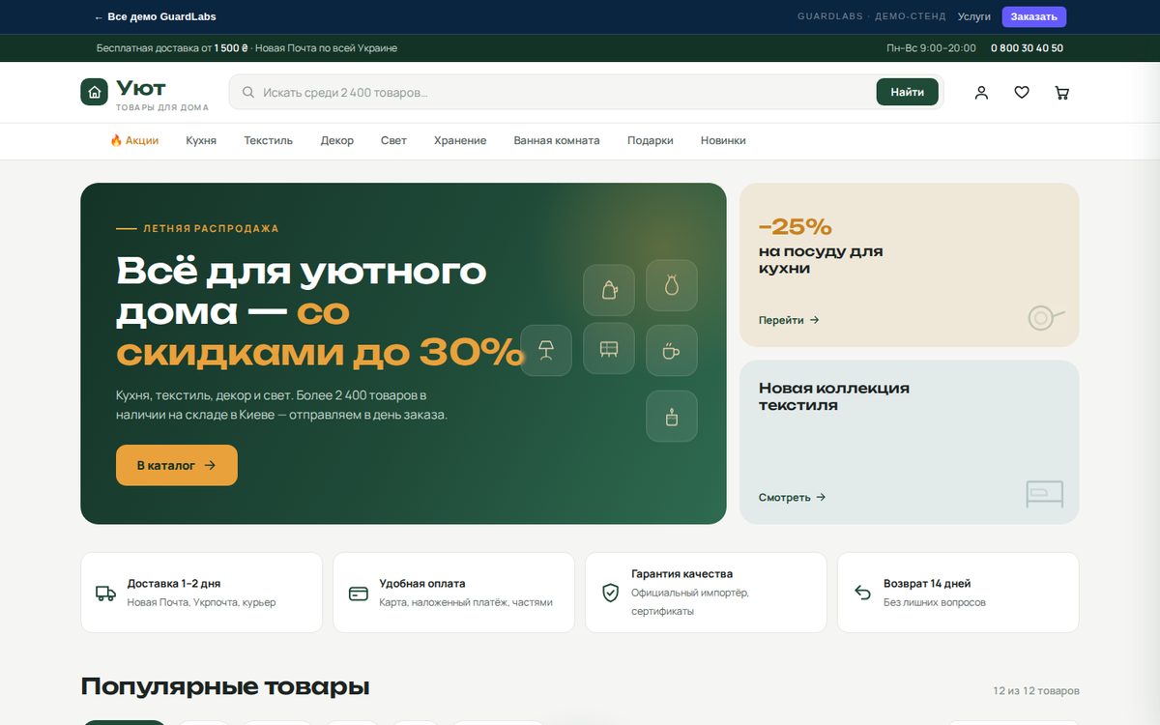Click the Пн–Вс 9:00–20:00 hours text
This screenshot has height=725, width=1160.
pyautogui.click(x=931, y=47)
